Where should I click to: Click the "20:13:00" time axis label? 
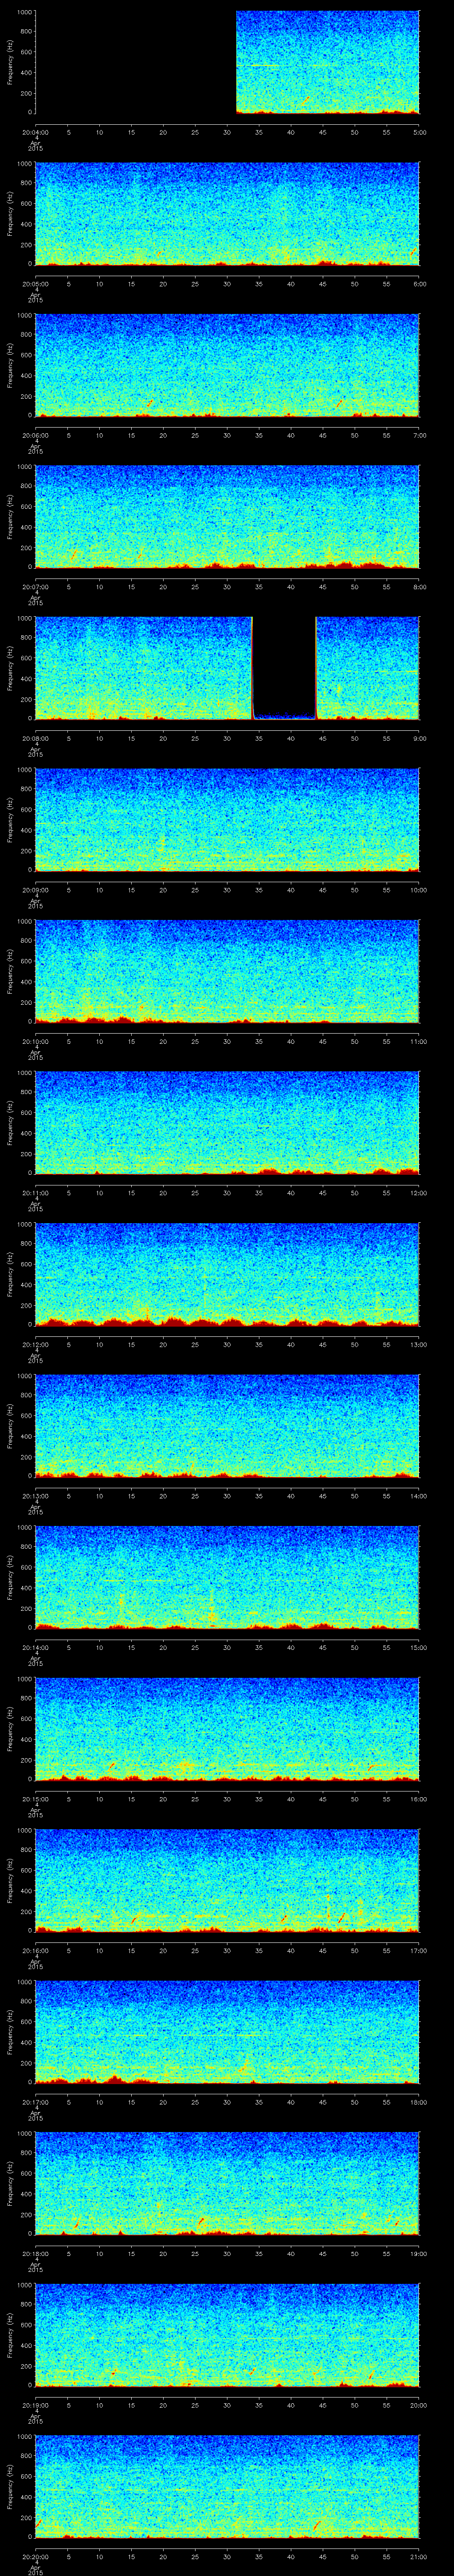tap(35, 1495)
